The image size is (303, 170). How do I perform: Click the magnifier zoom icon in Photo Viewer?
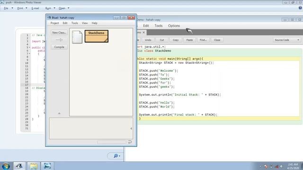pos(116,156)
